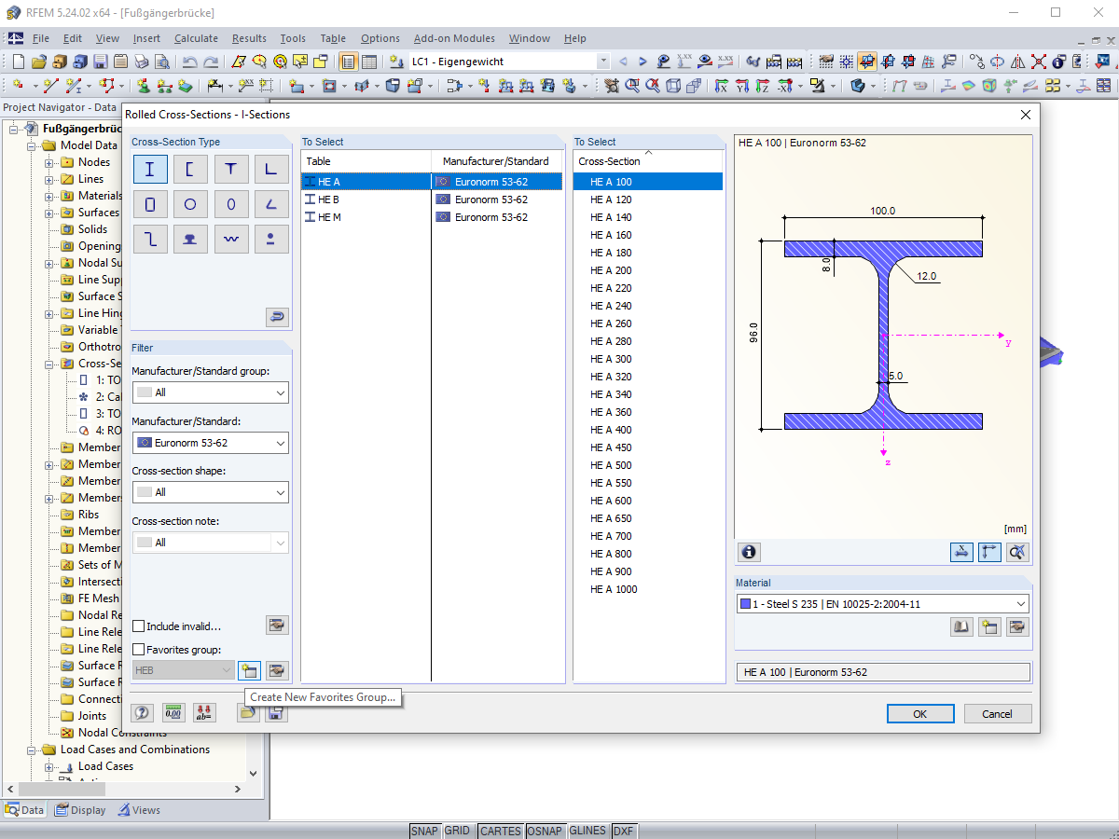Select the rectangular hollow section type

tap(150, 204)
